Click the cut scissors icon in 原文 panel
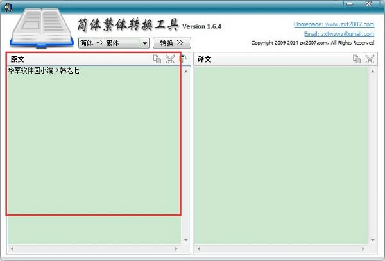This screenshot has height=261, width=385. [170, 59]
